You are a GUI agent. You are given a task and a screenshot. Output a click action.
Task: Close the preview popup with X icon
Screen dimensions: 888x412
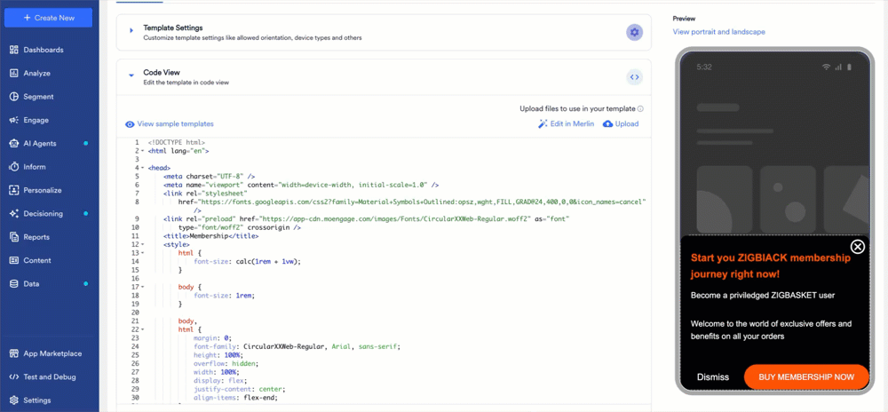(858, 246)
